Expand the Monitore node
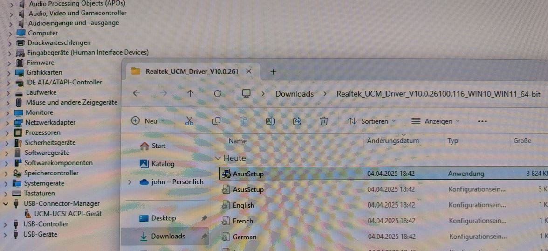 (x=7, y=113)
